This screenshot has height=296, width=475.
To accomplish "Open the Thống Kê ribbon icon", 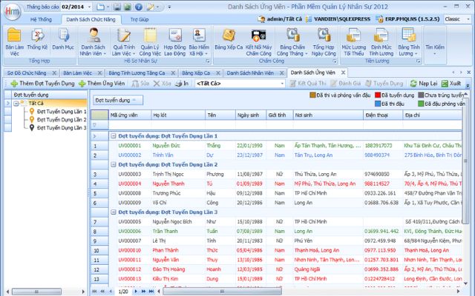I will pos(37,38).
